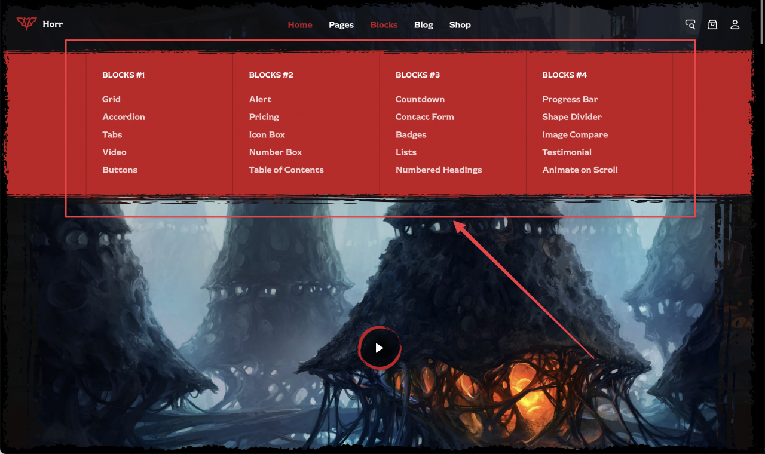
Task: Open the Testimonial block link
Action: (567, 152)
